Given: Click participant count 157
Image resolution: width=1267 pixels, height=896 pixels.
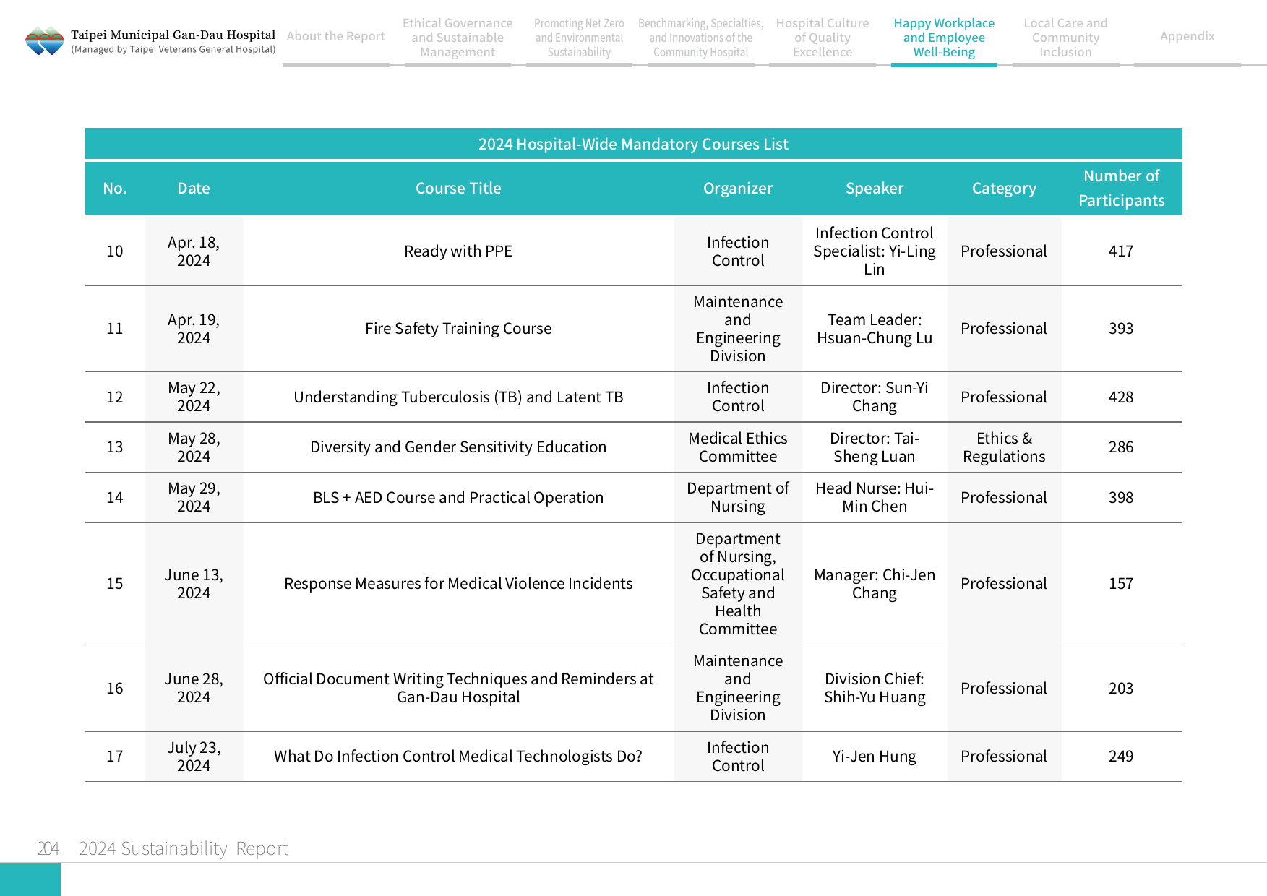Looking at the screenshot, I should [x=1121, y=583].
